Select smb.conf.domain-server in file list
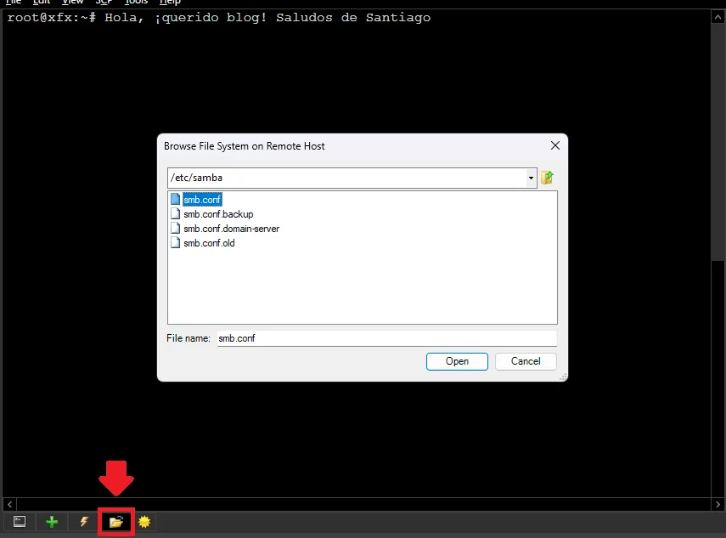 tap(231, 229)
